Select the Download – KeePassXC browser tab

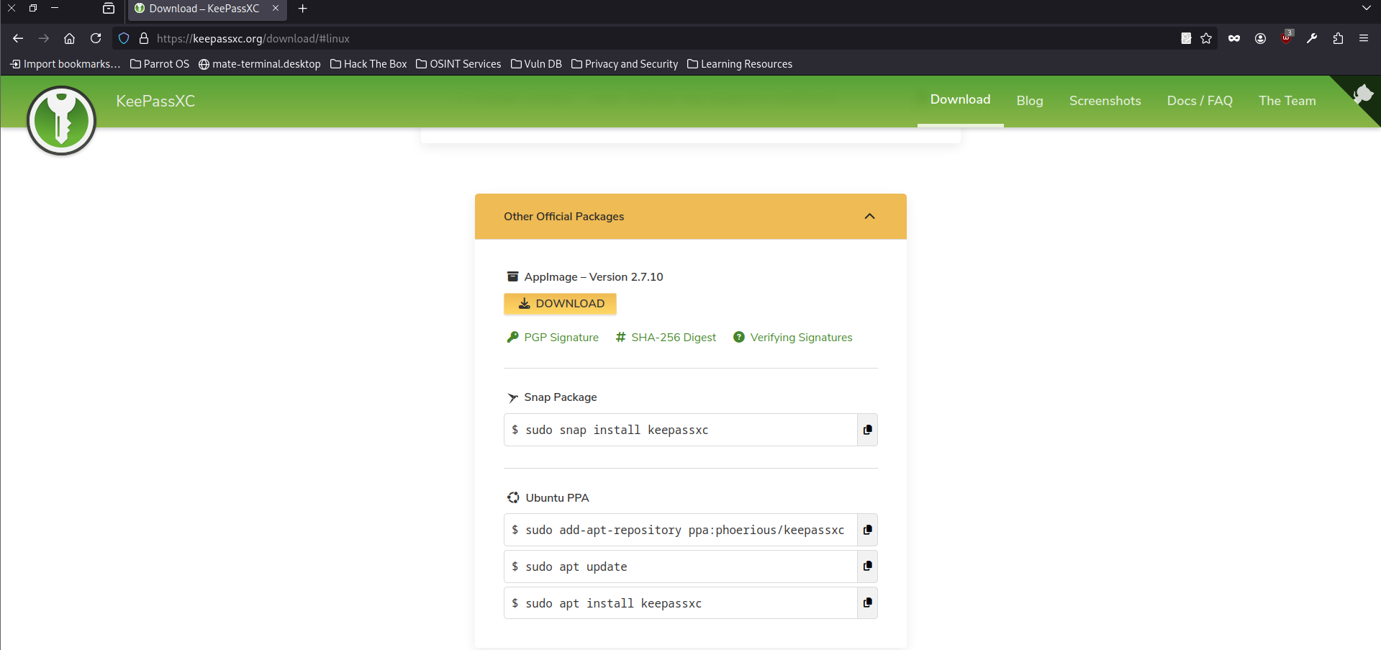point(207,9)
